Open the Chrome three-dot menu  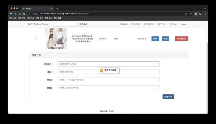pos(205,14)
